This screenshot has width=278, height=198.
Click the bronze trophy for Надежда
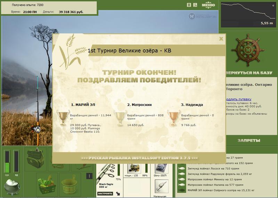173,118
